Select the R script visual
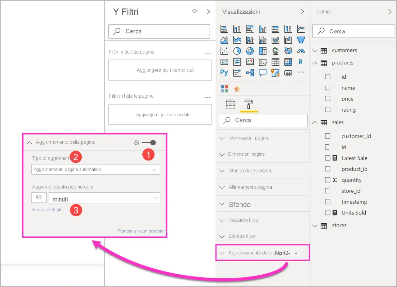397x287 pixels. point(301,62)
